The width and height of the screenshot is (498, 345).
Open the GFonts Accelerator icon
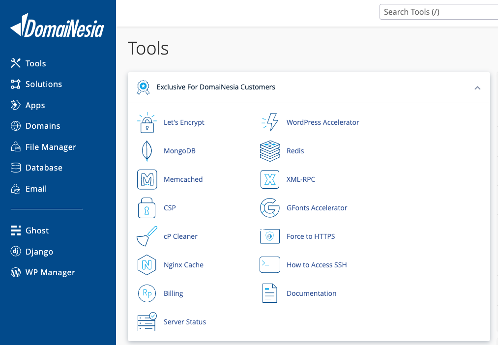(269, 208)
